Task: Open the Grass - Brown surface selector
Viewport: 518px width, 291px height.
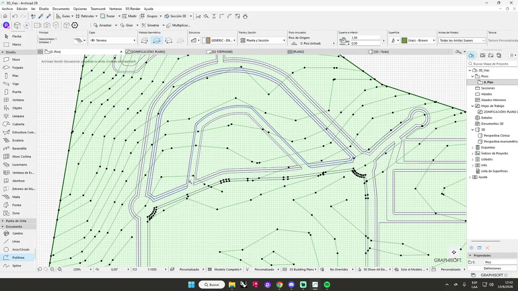Action: (418, 40)
